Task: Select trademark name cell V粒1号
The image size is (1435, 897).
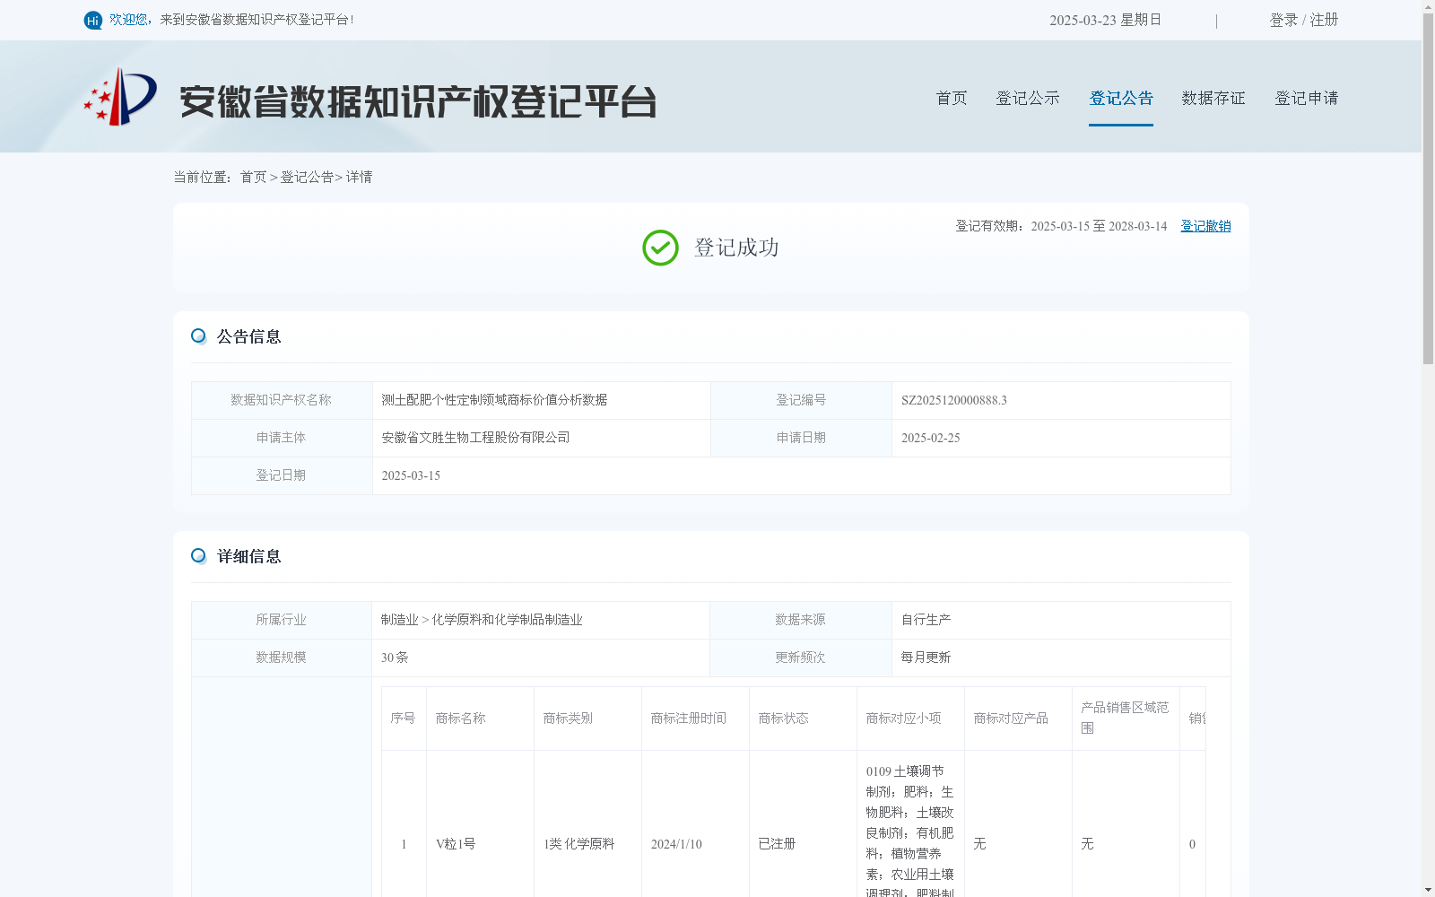Action: tap(456, 844)
